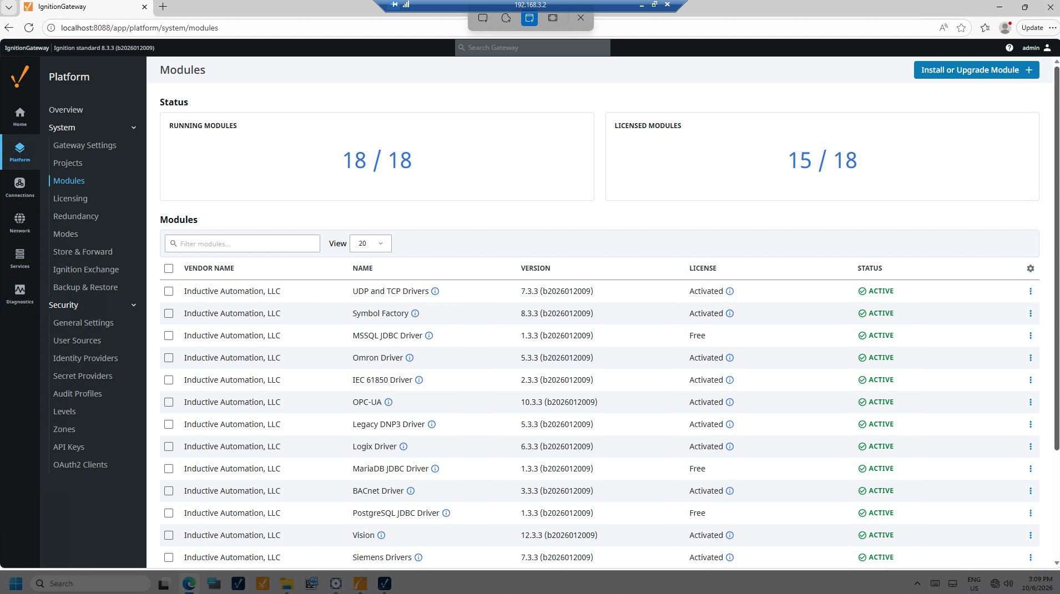
Task: Open actions menu for Logix Driver row
Action: coord(1031,446)
